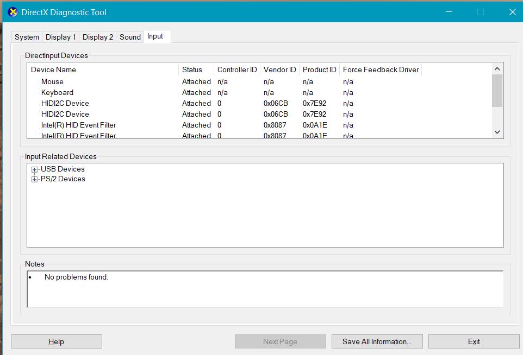This screenshot has width=523, height=355.
Task: Open the Display 1 tab
Action: point(61,37)
